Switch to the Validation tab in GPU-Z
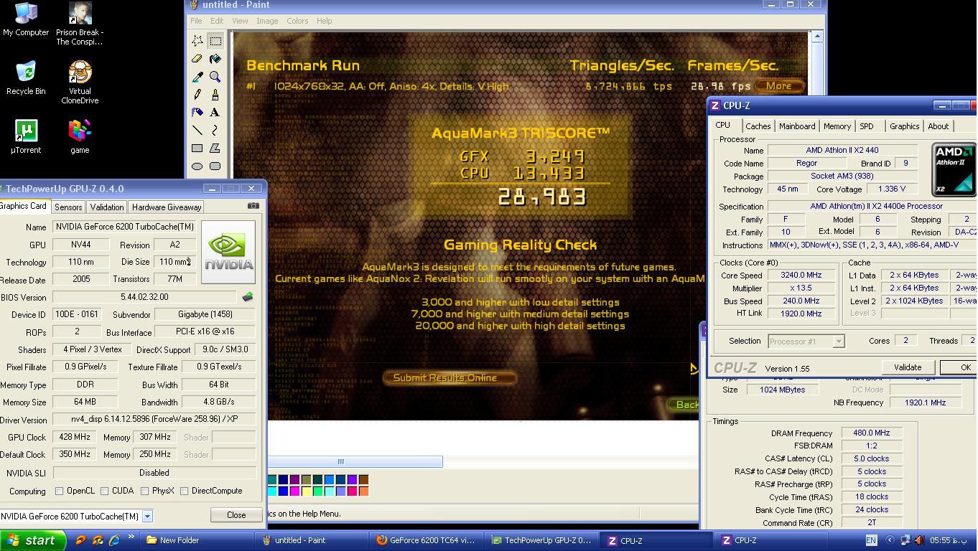Viewport: 978px width, 551px height. point(107,207)
